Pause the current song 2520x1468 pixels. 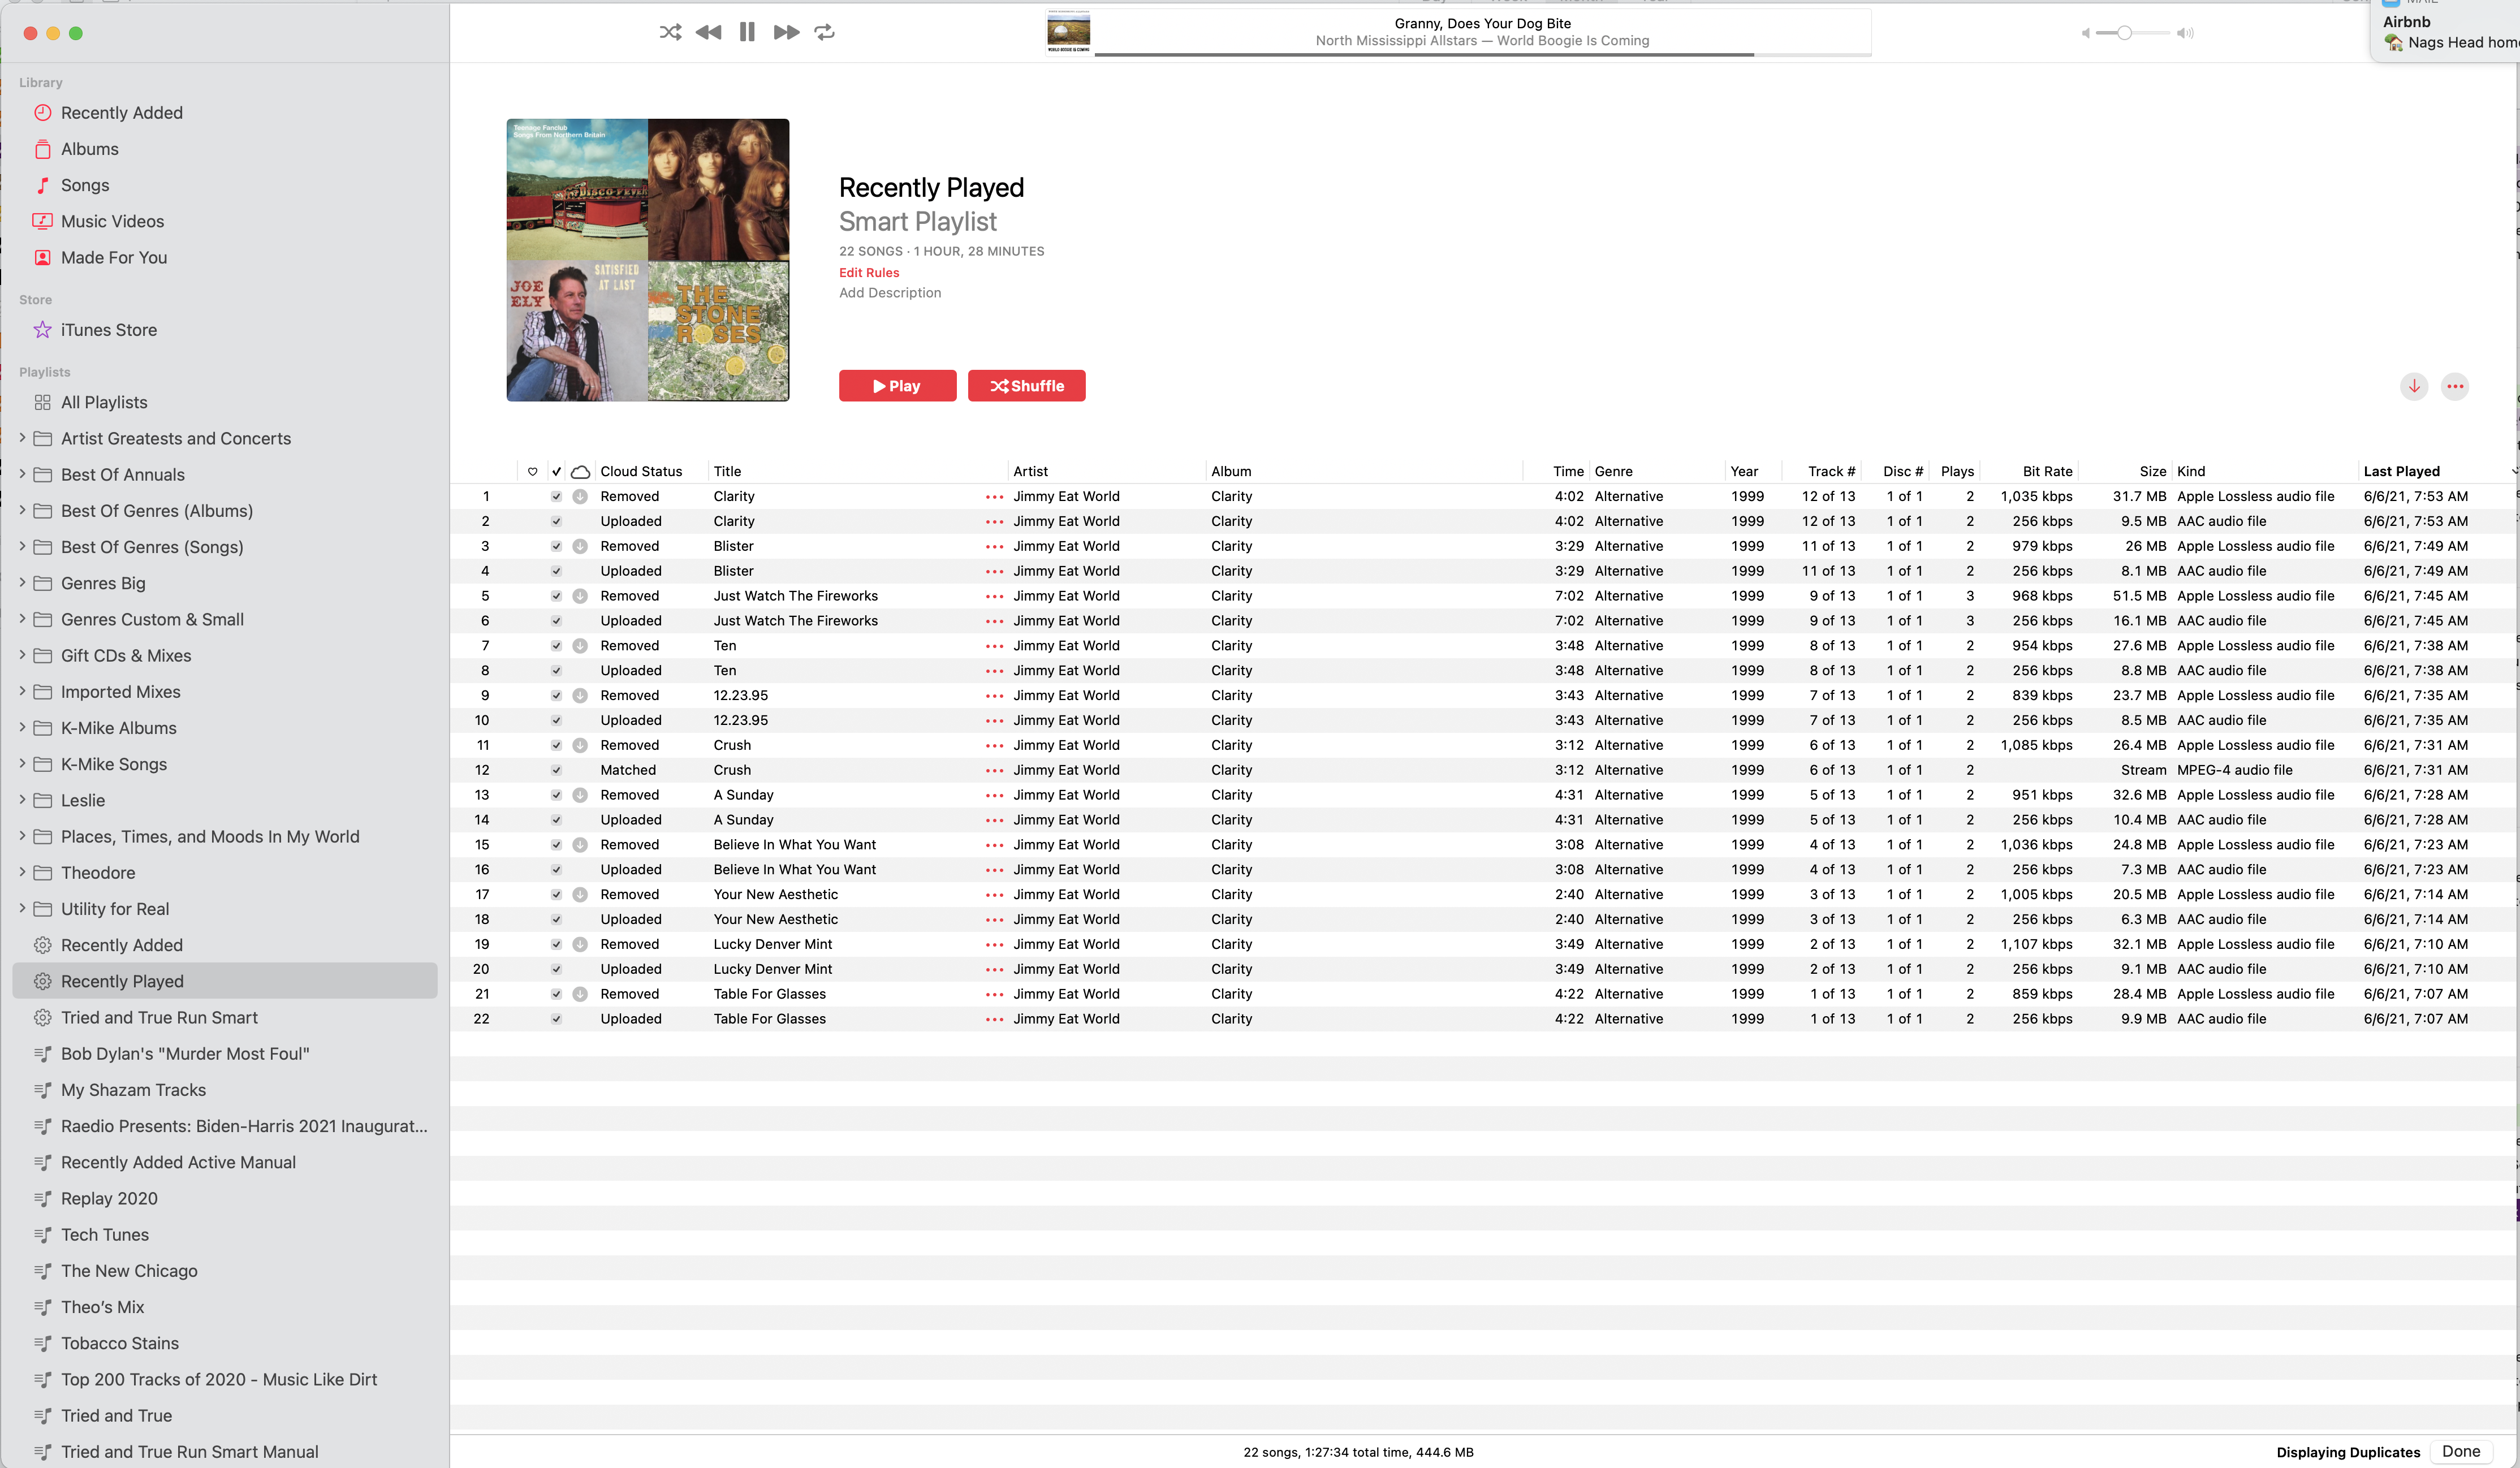747,32
